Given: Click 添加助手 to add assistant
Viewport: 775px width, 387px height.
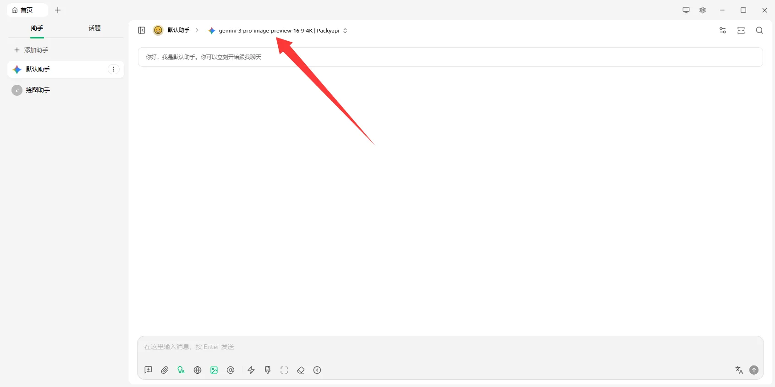Looking at the screenshot, I should pyautogui.click(x=32, y=50).
